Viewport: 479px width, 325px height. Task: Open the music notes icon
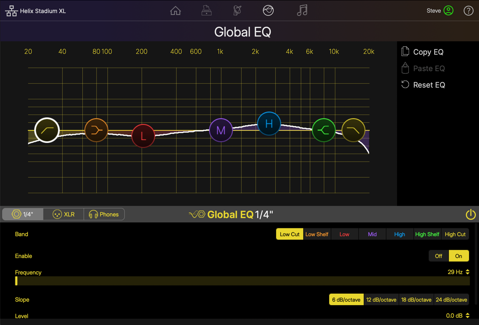(x=302, y=10)
